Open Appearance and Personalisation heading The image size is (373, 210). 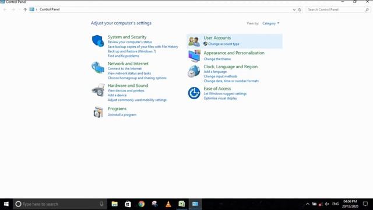[234, 53]
